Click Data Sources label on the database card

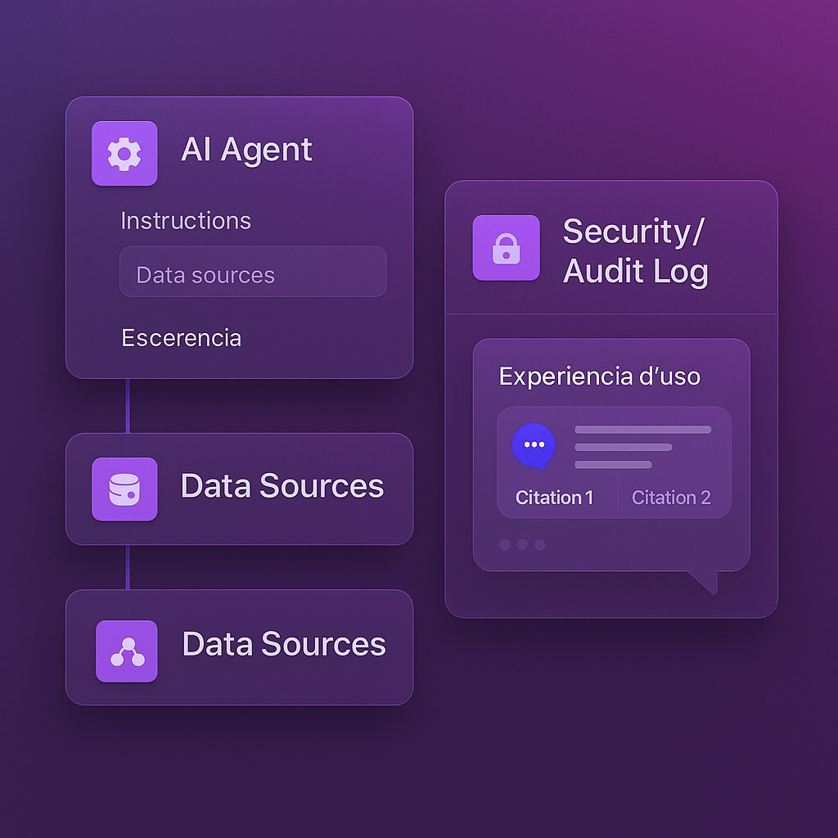point(282,486)
